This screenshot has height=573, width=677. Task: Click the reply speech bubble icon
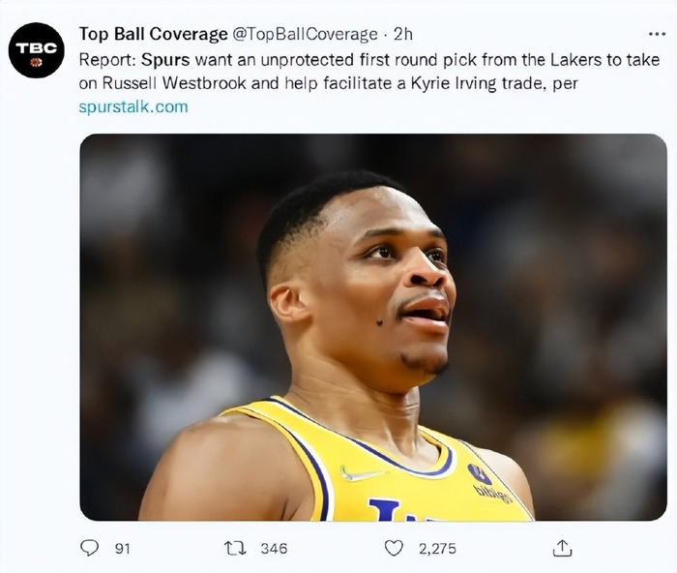[90, 548]
